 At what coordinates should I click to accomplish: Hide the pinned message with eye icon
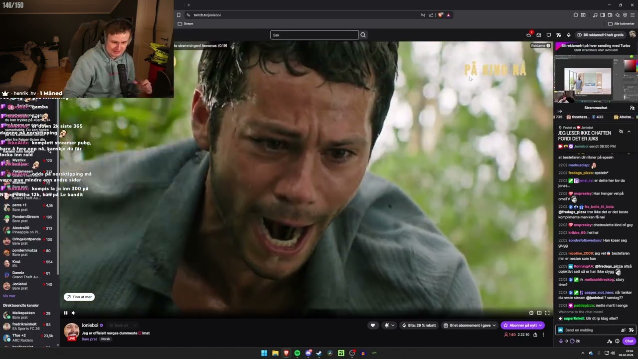pyautogui.click(x=621, y=132)
